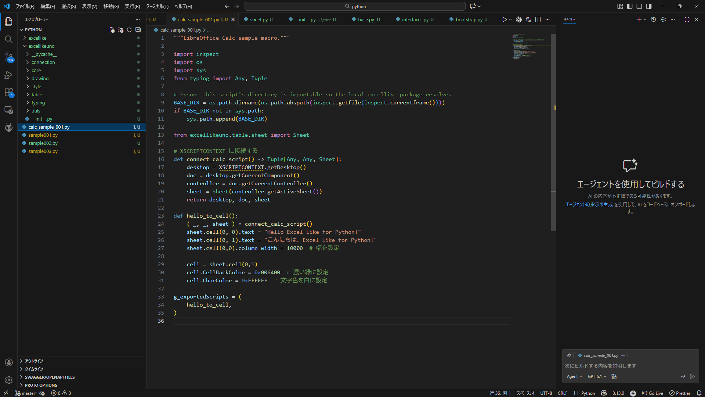This screenshot has width=705, height=397.
Task: Toggle the primary side bar layout button
Action: point(630,6)
